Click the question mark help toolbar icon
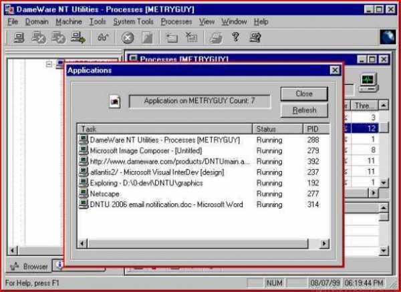 coord(235,37)
